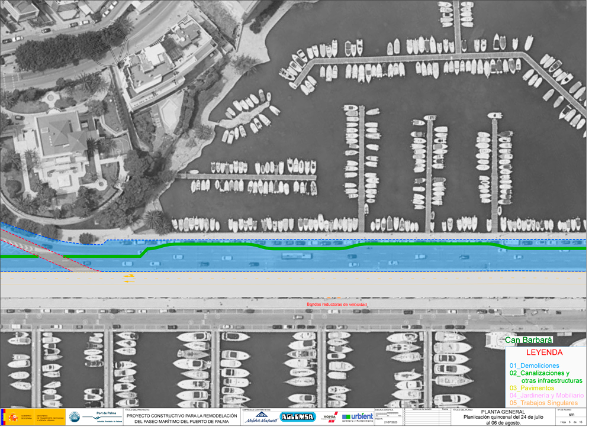The height and width of the screenshot is (427, 592).
Task: Click the Bandas reductoras de velocidad label
Action: (336, 305)
